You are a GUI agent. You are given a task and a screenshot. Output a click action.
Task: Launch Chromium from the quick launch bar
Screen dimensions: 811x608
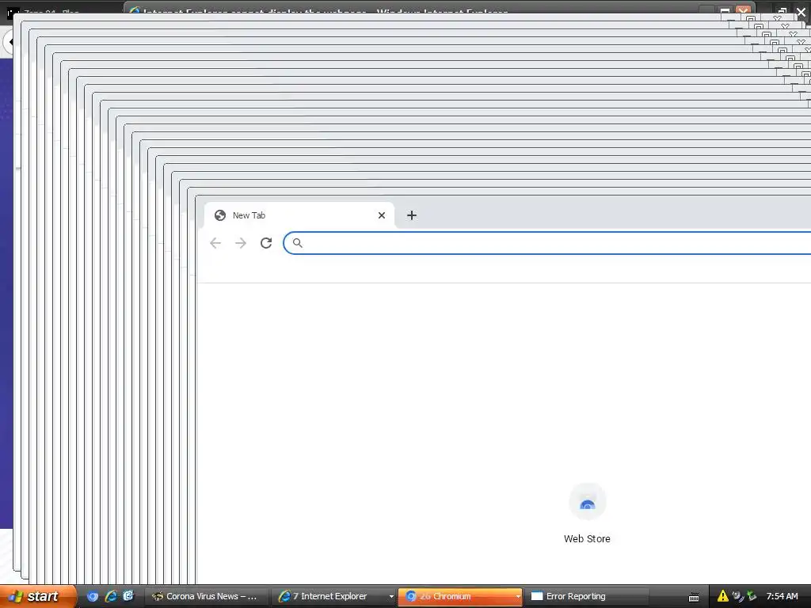pyautogui.click(x=93, y=596)
